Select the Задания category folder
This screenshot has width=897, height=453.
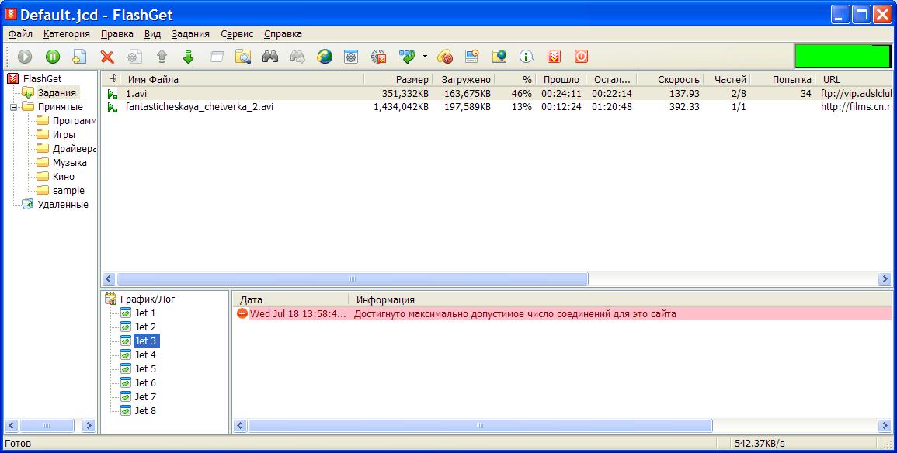57,92
